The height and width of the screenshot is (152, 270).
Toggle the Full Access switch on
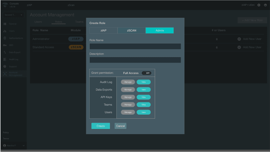tap(146, 73)
